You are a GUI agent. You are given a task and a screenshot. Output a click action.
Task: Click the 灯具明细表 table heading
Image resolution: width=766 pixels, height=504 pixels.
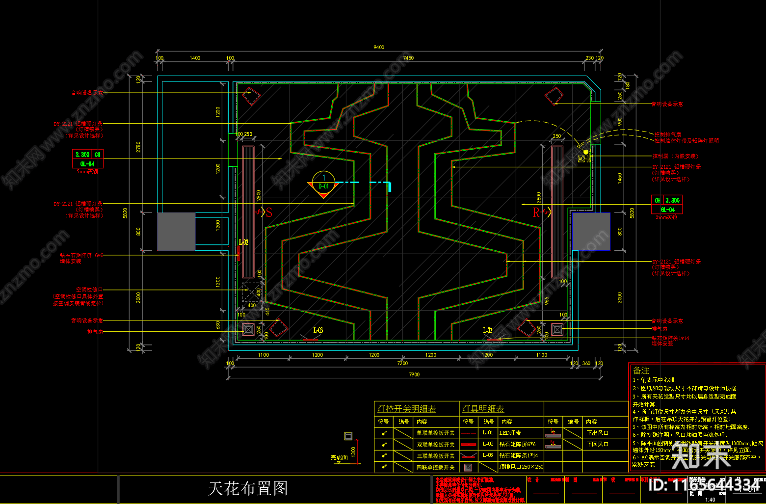(483, 409)
